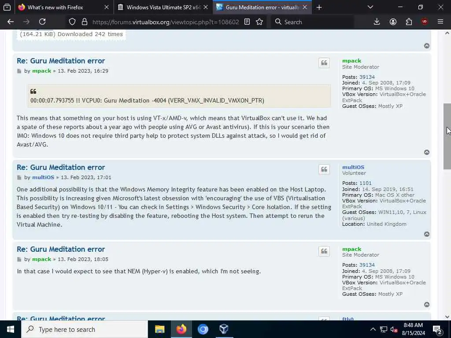The width and height of the screenshot is (451, 338).
Task: Jump to top from the attachment post
Action: [x=427, y=46]
